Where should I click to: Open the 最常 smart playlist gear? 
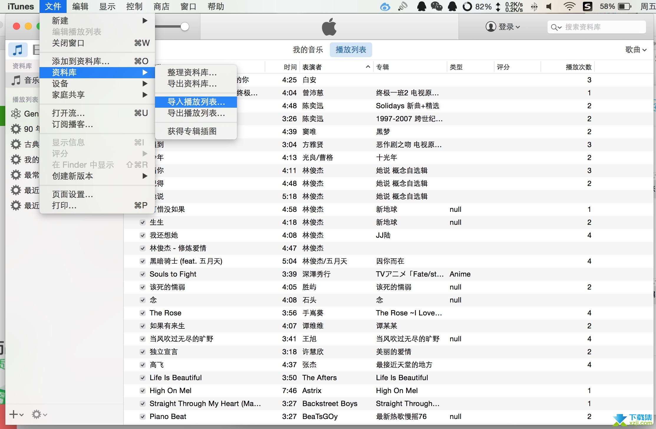coord(16,175)
